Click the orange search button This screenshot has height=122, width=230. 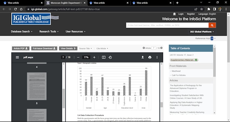(x=212, y=25)
